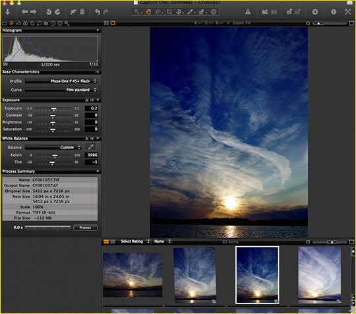Click the Undo arrow in toolbar
The image size is (356, 314).
[98, 12]
